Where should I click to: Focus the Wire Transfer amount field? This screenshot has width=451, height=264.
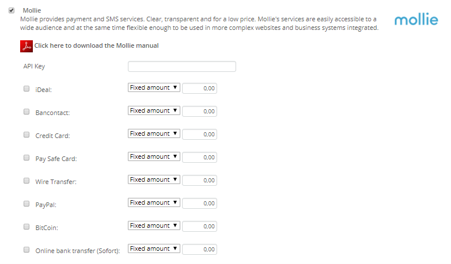pyautogui.click(x=199, y=181)
